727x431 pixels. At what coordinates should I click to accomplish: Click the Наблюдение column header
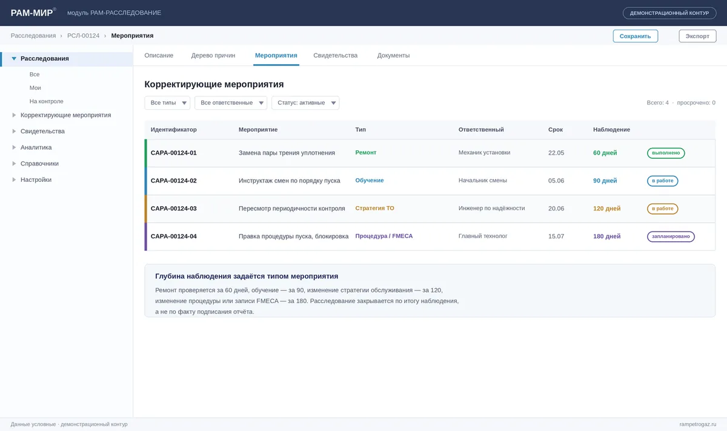(612, 130)
